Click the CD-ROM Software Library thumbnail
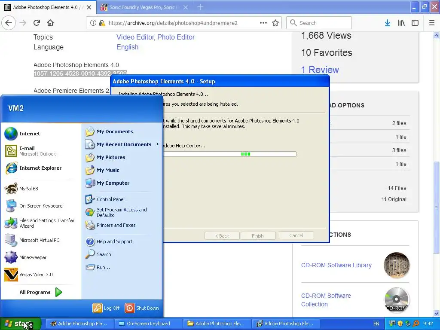The width and height of the screenshot is (440, 330). pos(396,265)
